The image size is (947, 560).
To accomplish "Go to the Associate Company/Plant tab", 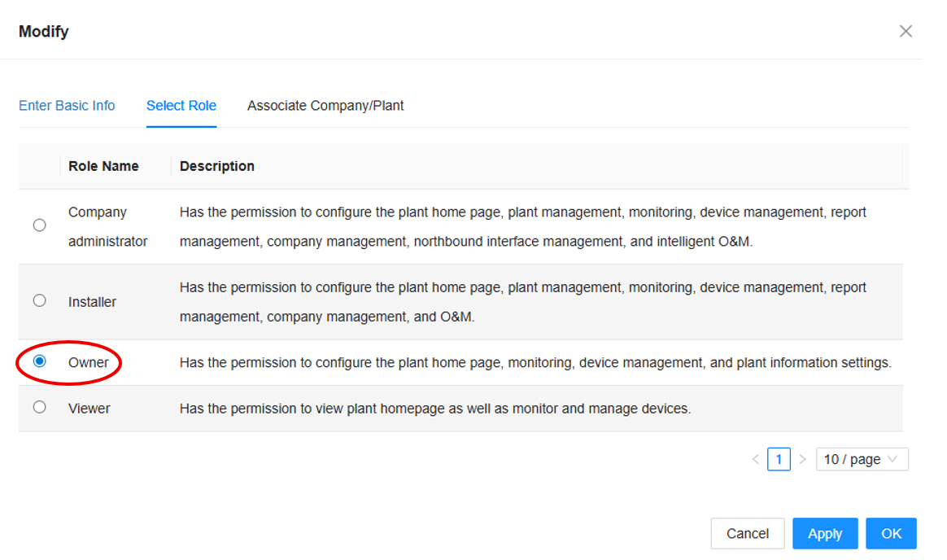I will pyautogui.click(x=325, y=106).
